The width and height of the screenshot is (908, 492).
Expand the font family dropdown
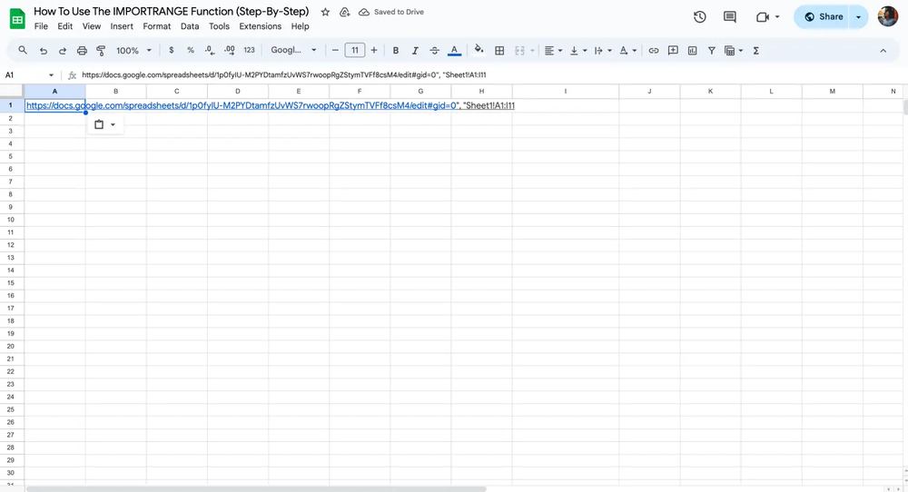click(x=294, y=51)
